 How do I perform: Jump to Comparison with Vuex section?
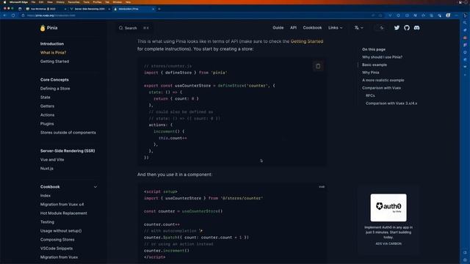[381, 88]
